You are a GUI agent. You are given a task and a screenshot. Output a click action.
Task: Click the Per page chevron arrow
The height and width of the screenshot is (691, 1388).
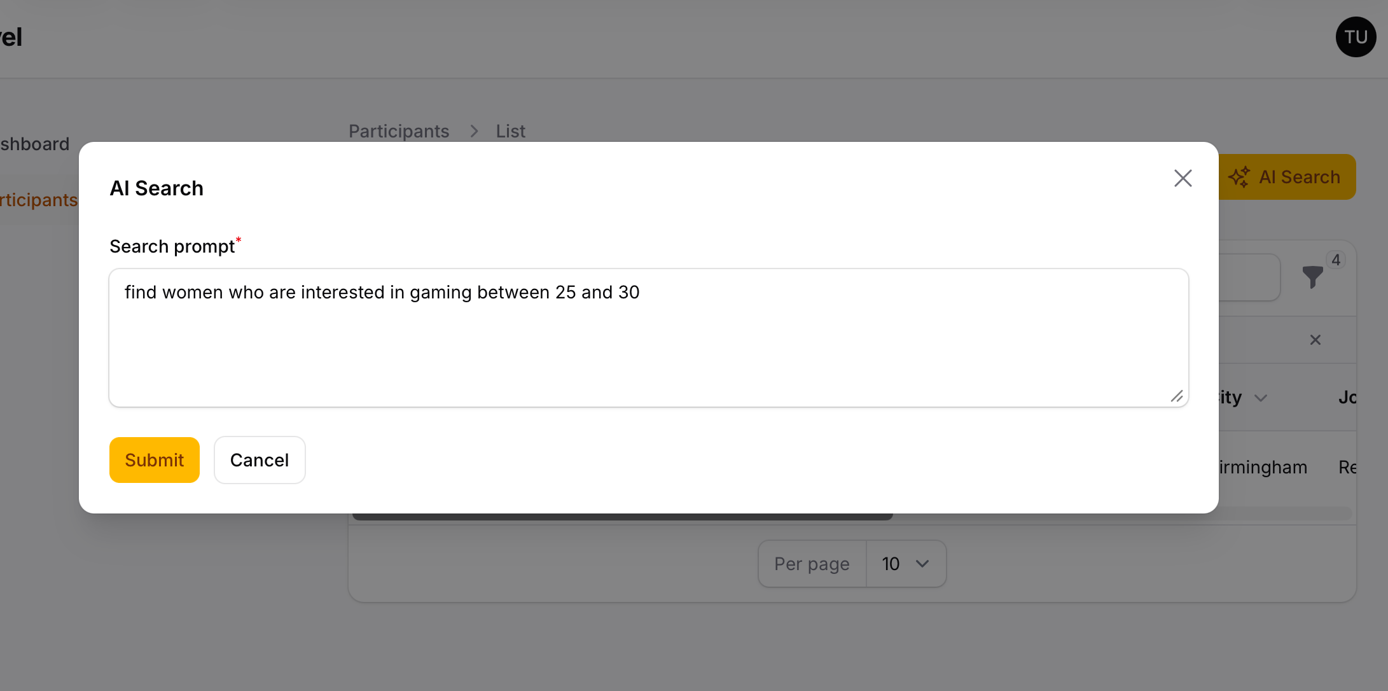(x=922, y=564)
